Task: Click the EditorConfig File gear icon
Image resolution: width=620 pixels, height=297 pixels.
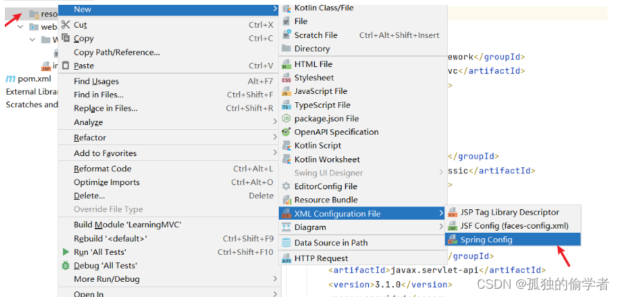Action: (286, 186)
